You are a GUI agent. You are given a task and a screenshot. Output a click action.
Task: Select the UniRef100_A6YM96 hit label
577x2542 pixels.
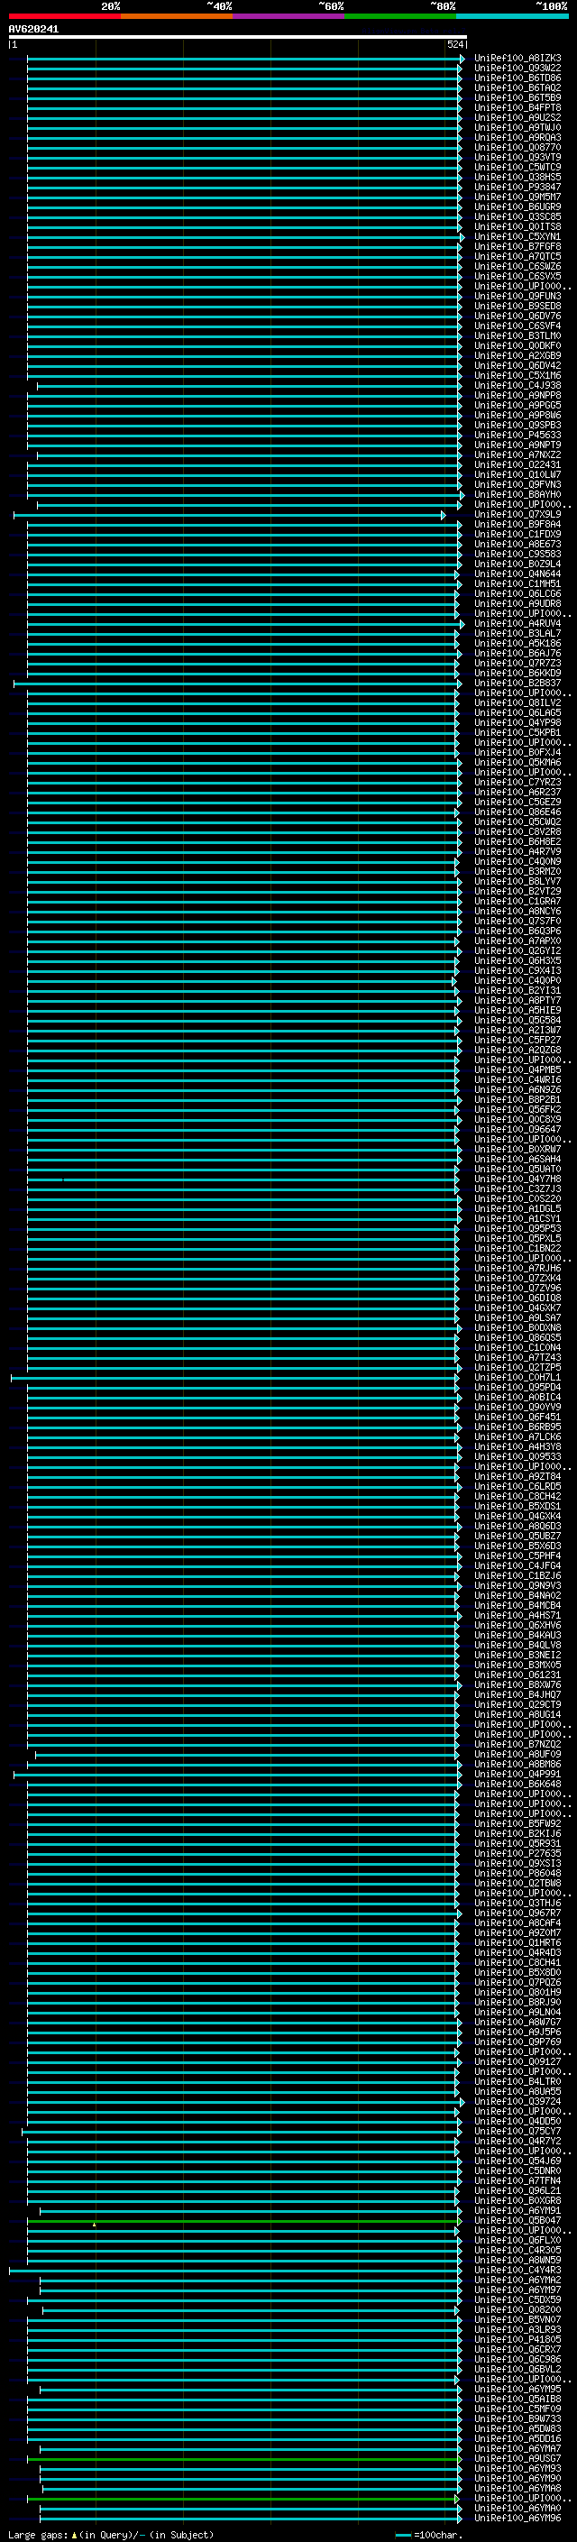pyautogui.click(x=517, y=2519)
